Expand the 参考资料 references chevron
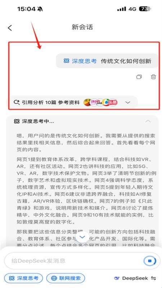This screenshot has width=162, height=288. point(128,102)
